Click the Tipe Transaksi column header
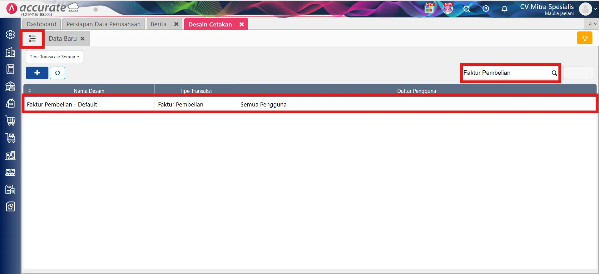This screenshot has height=274, width=599. click(x=196, y=91)
